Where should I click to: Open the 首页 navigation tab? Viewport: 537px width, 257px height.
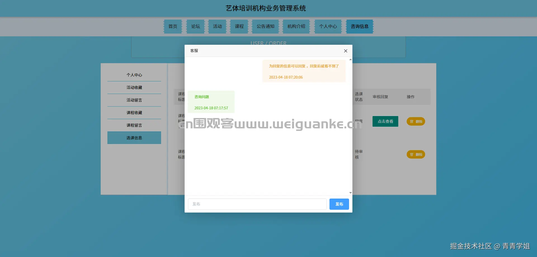(x=173, y=26)
